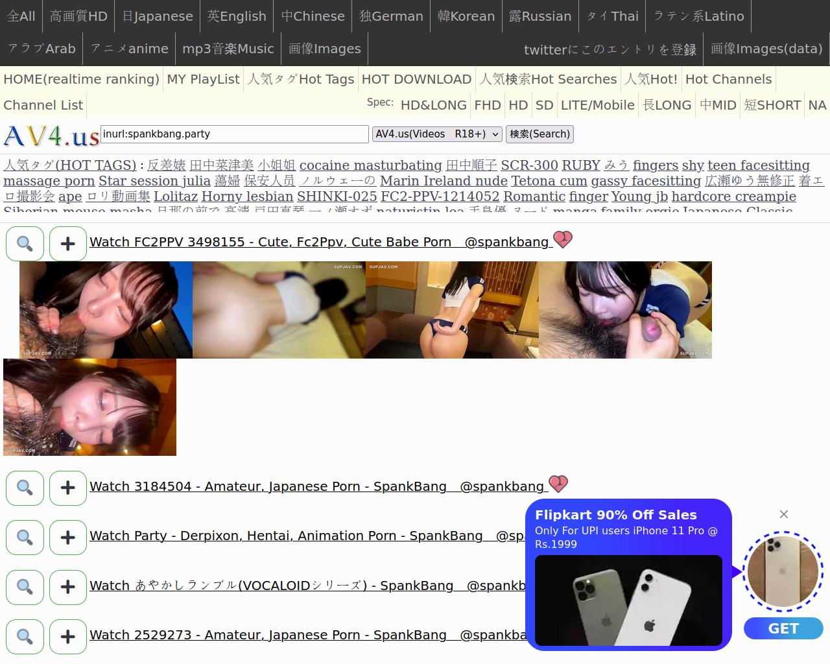This screenshot has width=830, height=664.
Task: Click the 人気タグ(HOT TAGS) heading link
Action: [x=70, y=165]
